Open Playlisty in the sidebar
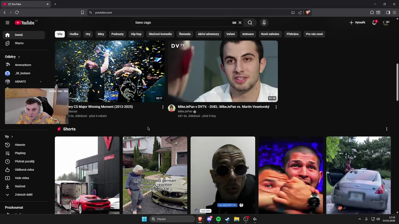399x224 pixels. tap(24, 153)
